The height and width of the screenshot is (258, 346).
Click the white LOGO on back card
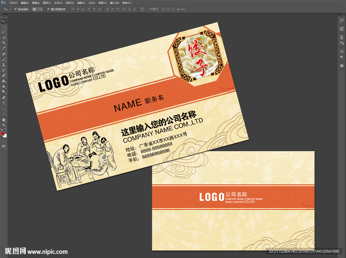(x=212, y=197)
